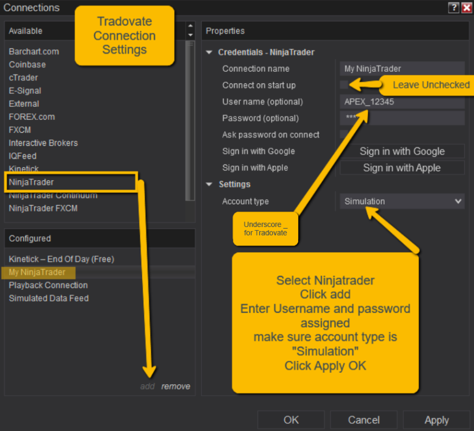Click the Apply button
Viewport: 474px width, 431px height.
[x=436, y=420]
